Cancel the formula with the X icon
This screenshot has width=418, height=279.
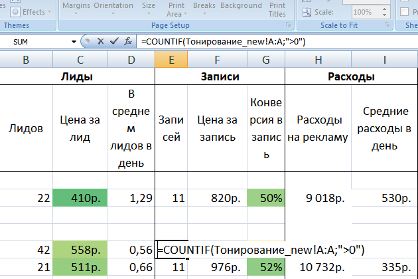(100, 41)
